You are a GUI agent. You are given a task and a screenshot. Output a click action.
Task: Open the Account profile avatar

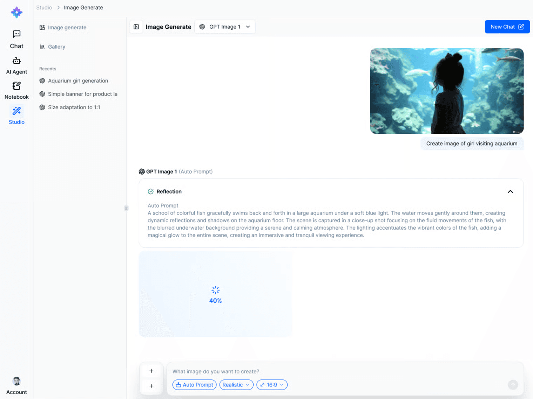coord(16,381)
